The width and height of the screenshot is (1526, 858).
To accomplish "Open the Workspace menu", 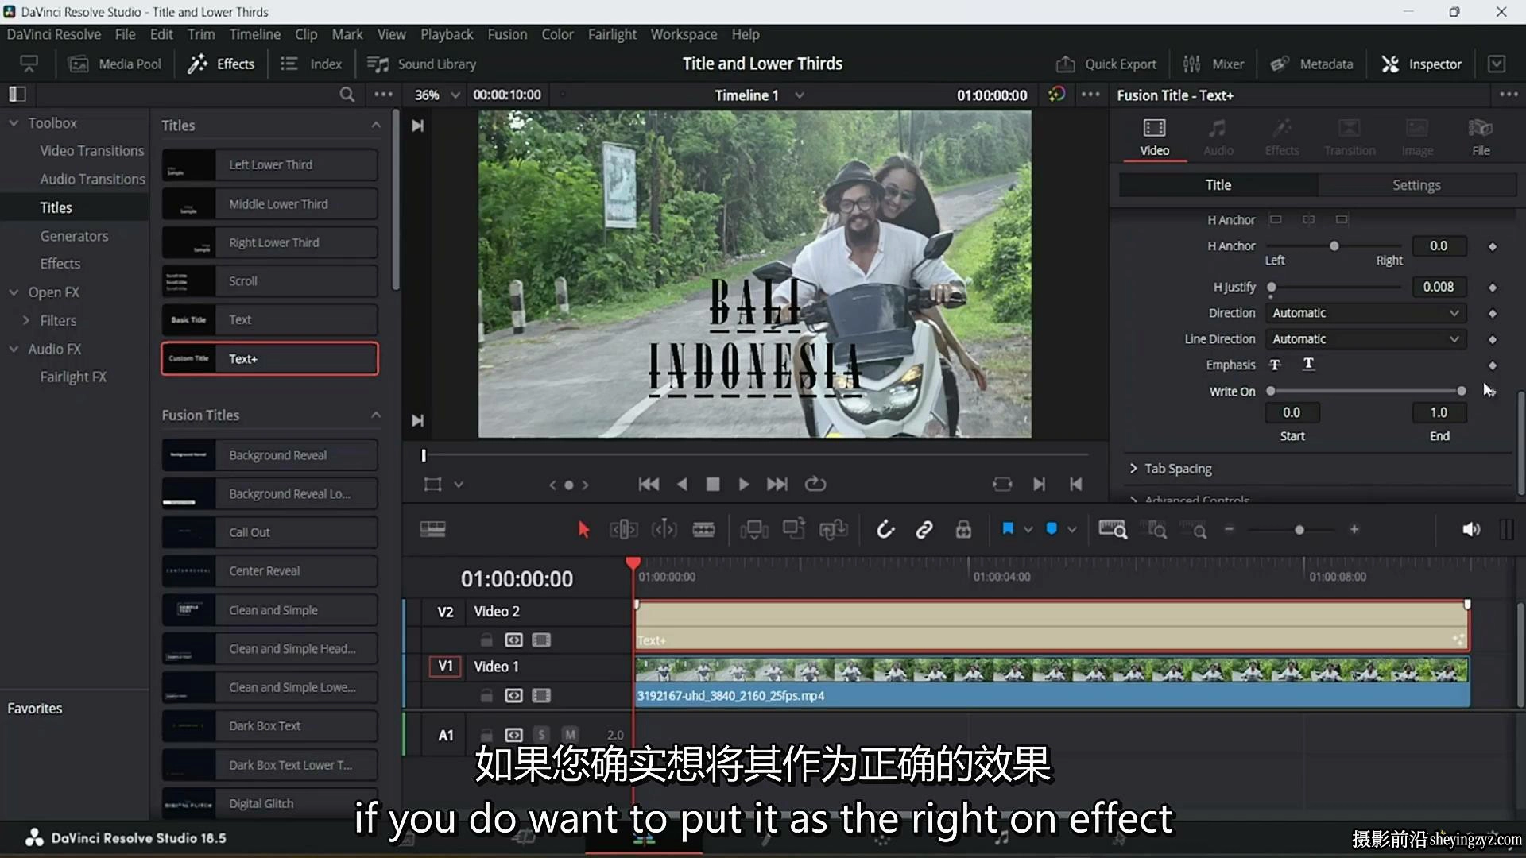I will 684,34.
